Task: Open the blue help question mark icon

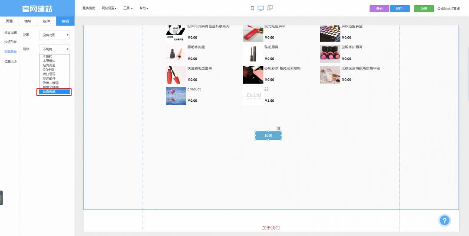Action: [x=444, y=220]
